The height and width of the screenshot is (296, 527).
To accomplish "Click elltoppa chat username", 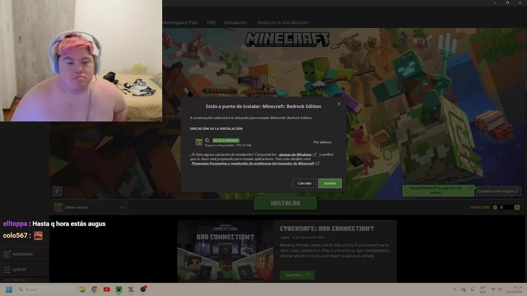I will (15, 224).
